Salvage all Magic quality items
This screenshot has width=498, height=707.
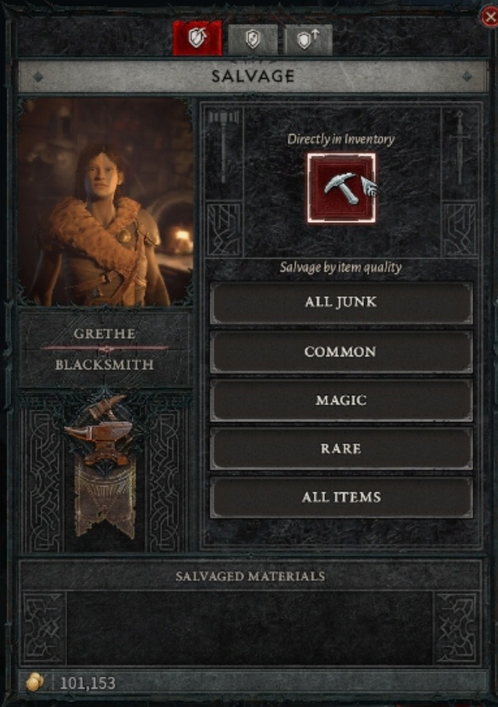click(x=341, y=400)
